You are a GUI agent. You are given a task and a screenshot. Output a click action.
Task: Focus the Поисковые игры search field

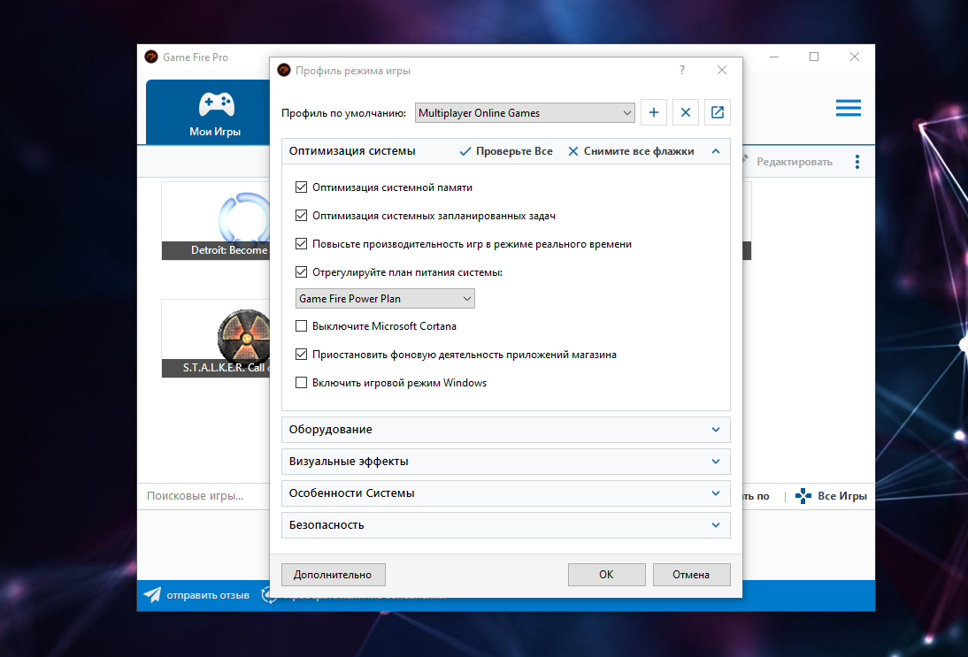click(x=204, y=496)
